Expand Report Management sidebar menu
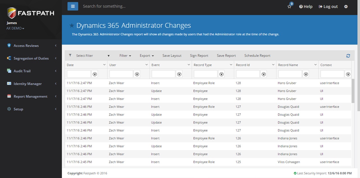This screenshot has height=178, width=360. point(31,96)
